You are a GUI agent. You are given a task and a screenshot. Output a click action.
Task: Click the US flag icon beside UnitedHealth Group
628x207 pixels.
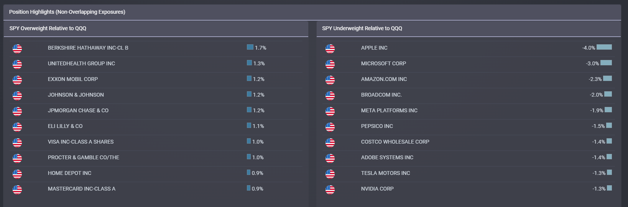click(17, 65)
